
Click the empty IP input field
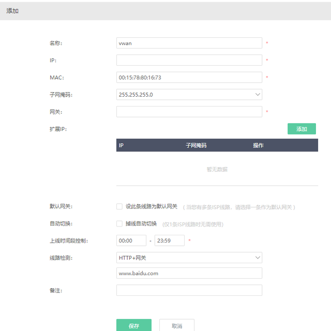point(189,60)
